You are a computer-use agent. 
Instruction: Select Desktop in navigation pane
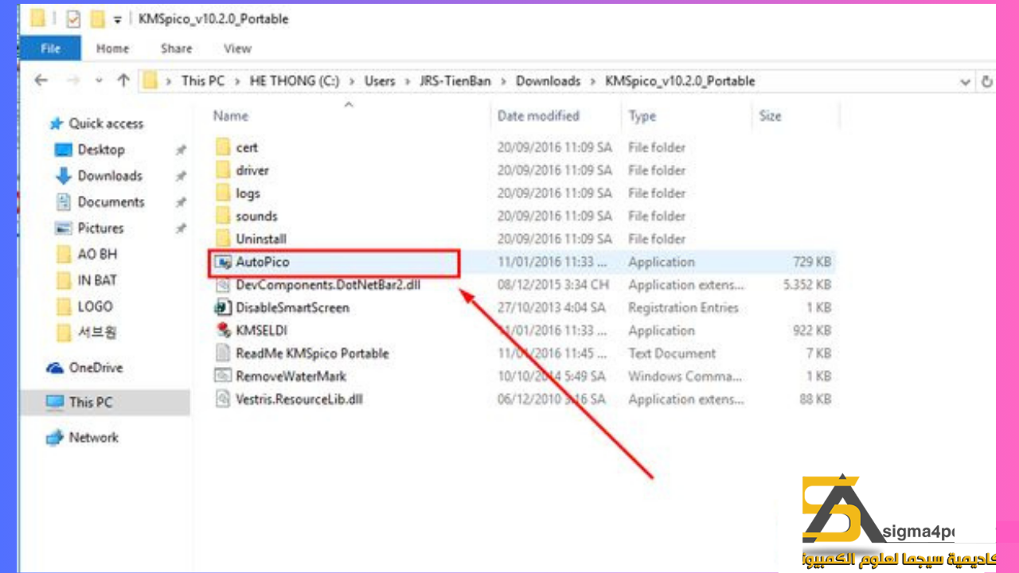tap(101, 150)
